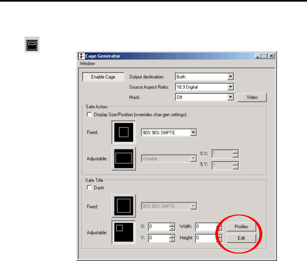Viewport: 307px width, 261px height.
Task: Click the X position input field
Action: click(159, 227)
